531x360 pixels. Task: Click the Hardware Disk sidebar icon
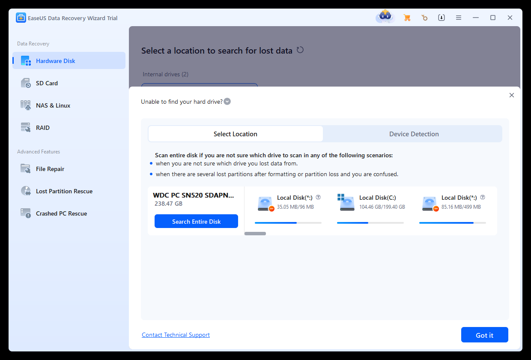click(x=26, y=61)
